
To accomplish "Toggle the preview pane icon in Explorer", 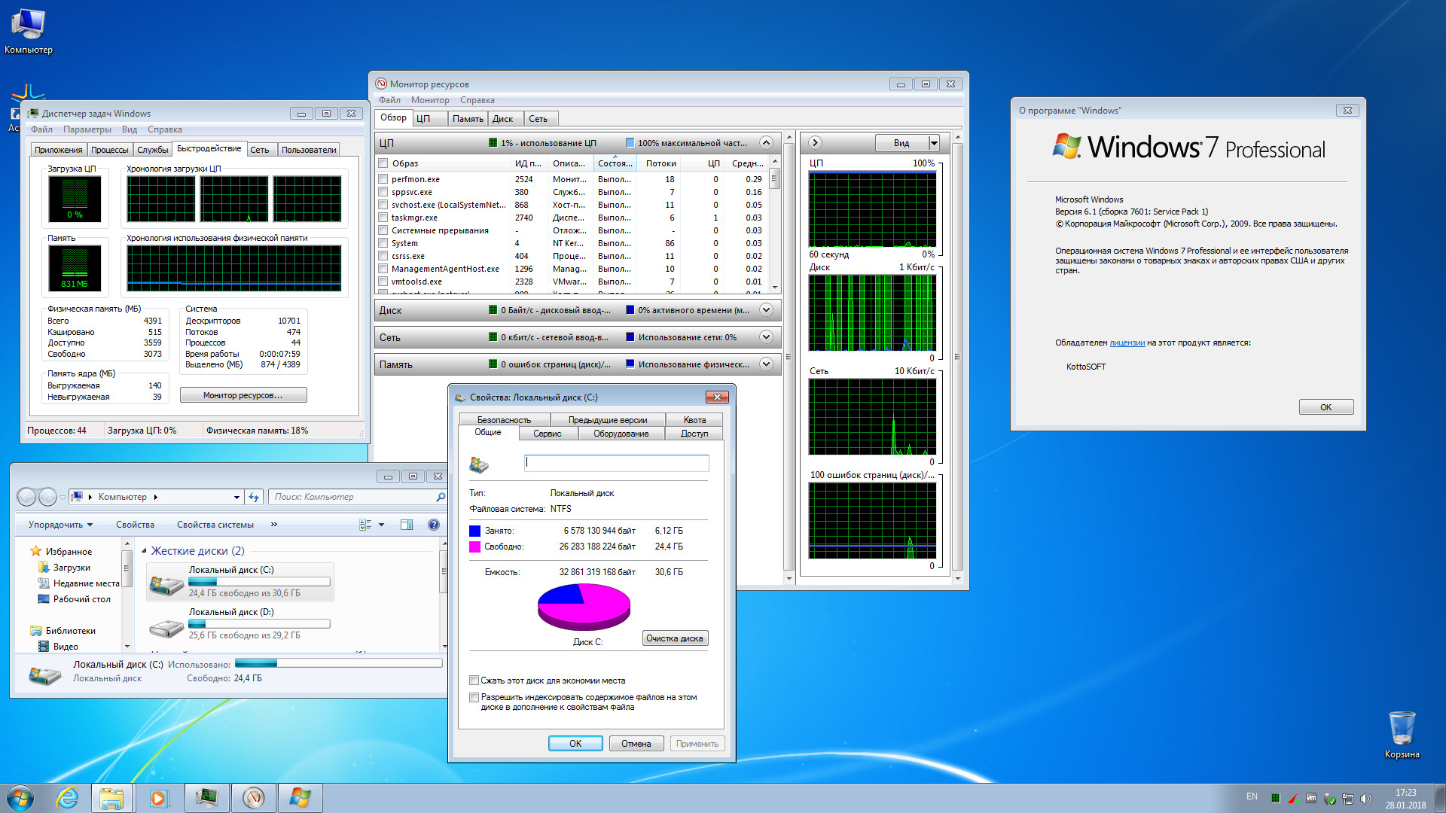I will [407, 525].
